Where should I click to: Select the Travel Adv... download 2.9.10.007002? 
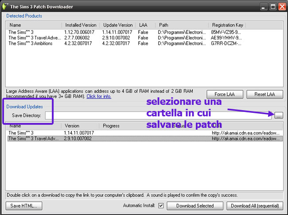145,138
